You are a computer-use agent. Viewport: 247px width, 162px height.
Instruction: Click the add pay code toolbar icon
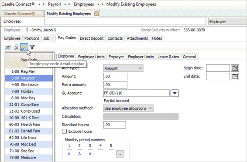click(x=8, y=47)
